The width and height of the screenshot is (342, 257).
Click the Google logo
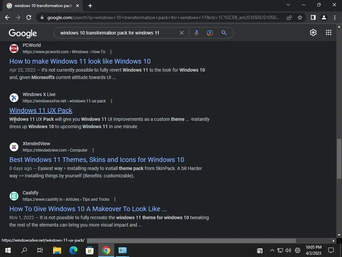click(x=23, y=33)
